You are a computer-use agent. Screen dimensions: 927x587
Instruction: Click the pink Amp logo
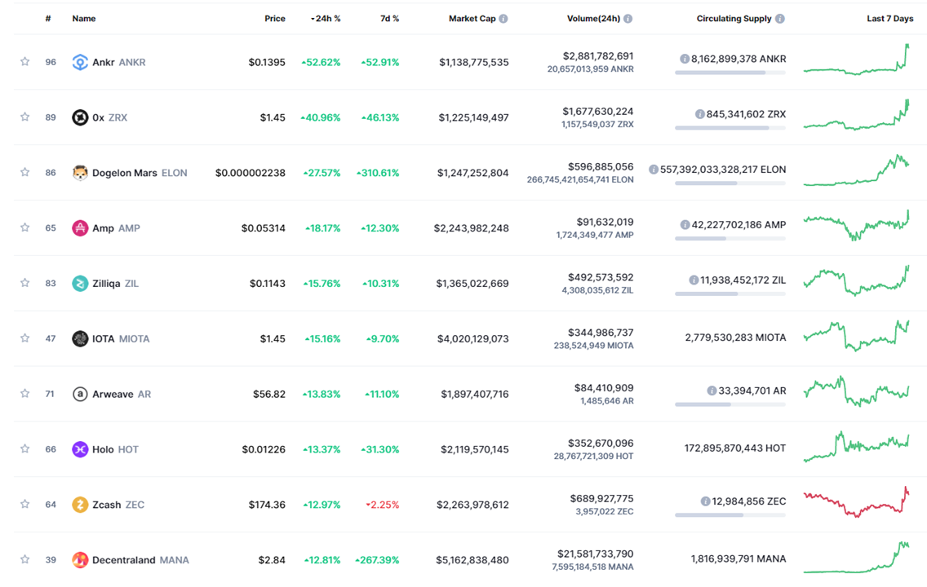pyautogui.click(x=80, y=228)
